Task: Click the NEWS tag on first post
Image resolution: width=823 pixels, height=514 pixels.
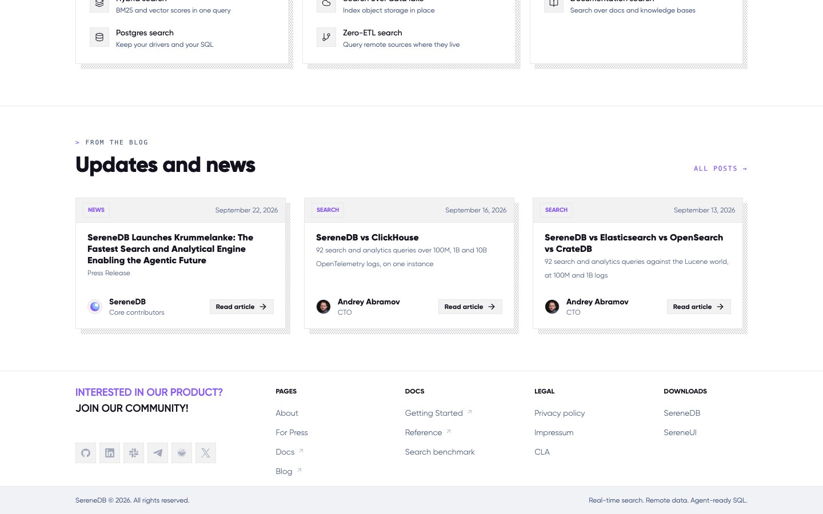Action: click(96, 210)
